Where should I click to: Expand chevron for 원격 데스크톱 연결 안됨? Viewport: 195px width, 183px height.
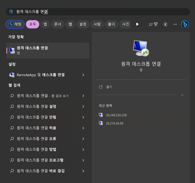click(83, 117)
